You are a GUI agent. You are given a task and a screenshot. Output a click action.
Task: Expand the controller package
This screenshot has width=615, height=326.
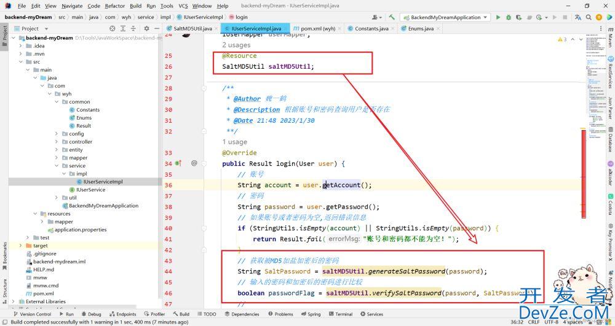pyautogui.click(x=57, y=142)
